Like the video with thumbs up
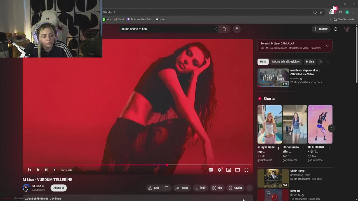 click(x=154, y=188)
